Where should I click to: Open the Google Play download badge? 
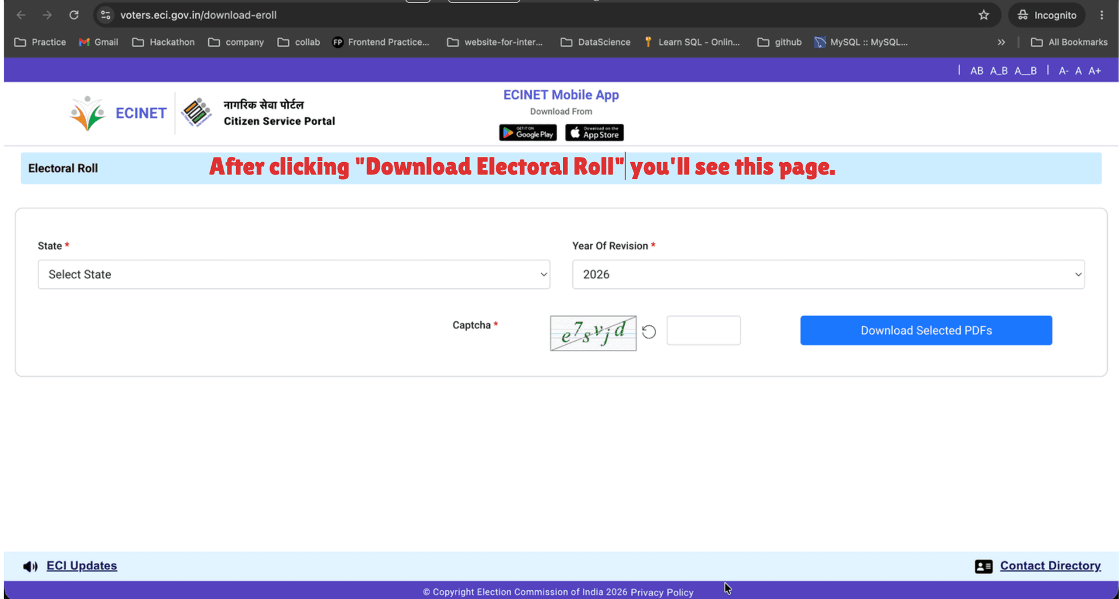(528, 133)
